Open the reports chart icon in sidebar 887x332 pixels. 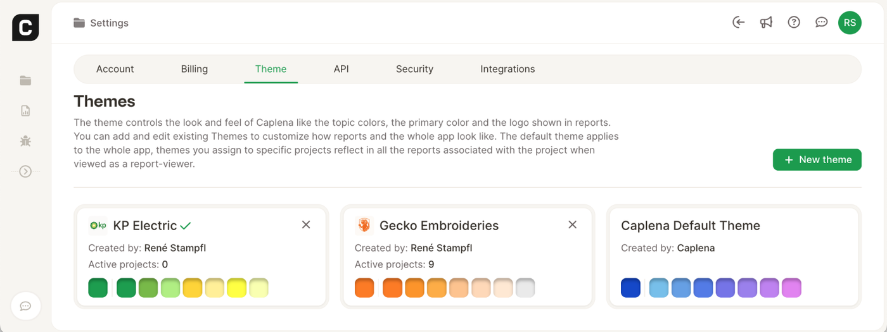pos(25,111)
